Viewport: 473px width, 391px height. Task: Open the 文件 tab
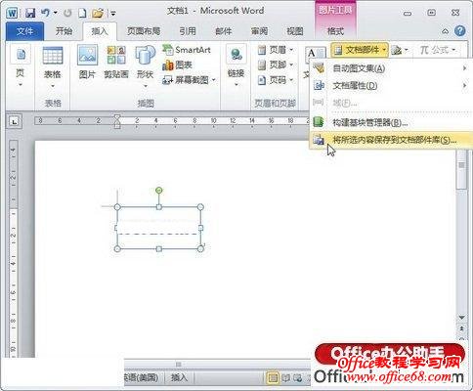24,31
